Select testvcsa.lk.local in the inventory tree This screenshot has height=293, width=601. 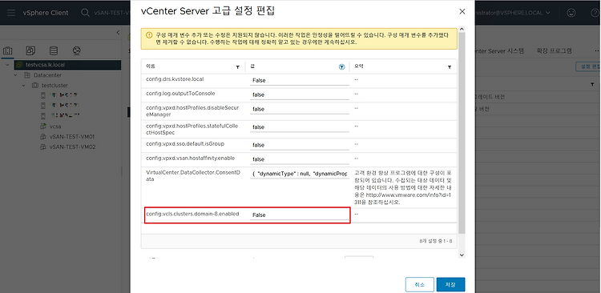(x=45, y=65)
